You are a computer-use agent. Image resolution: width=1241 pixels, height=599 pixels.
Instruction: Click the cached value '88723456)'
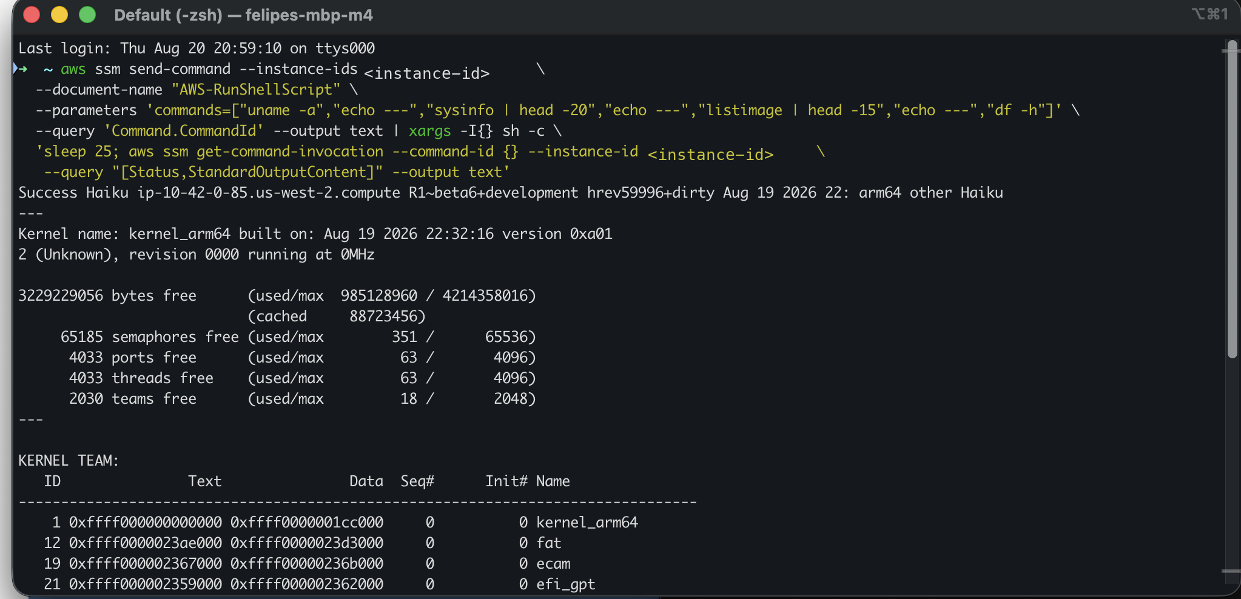point(388,316)
